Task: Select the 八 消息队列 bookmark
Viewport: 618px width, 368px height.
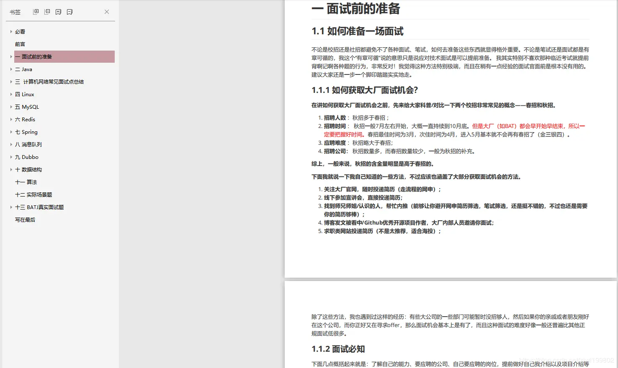Action: 28,144
